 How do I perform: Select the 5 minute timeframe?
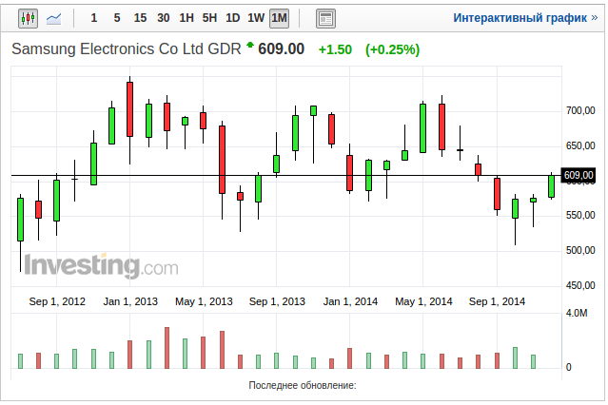pos(117,18)
